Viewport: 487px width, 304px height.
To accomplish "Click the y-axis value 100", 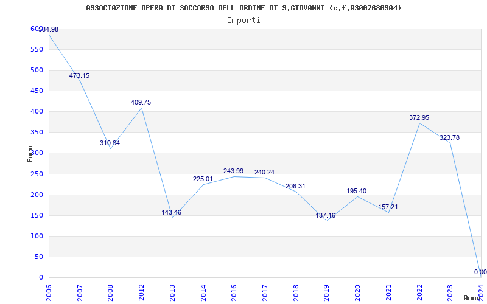I will 37,237.
